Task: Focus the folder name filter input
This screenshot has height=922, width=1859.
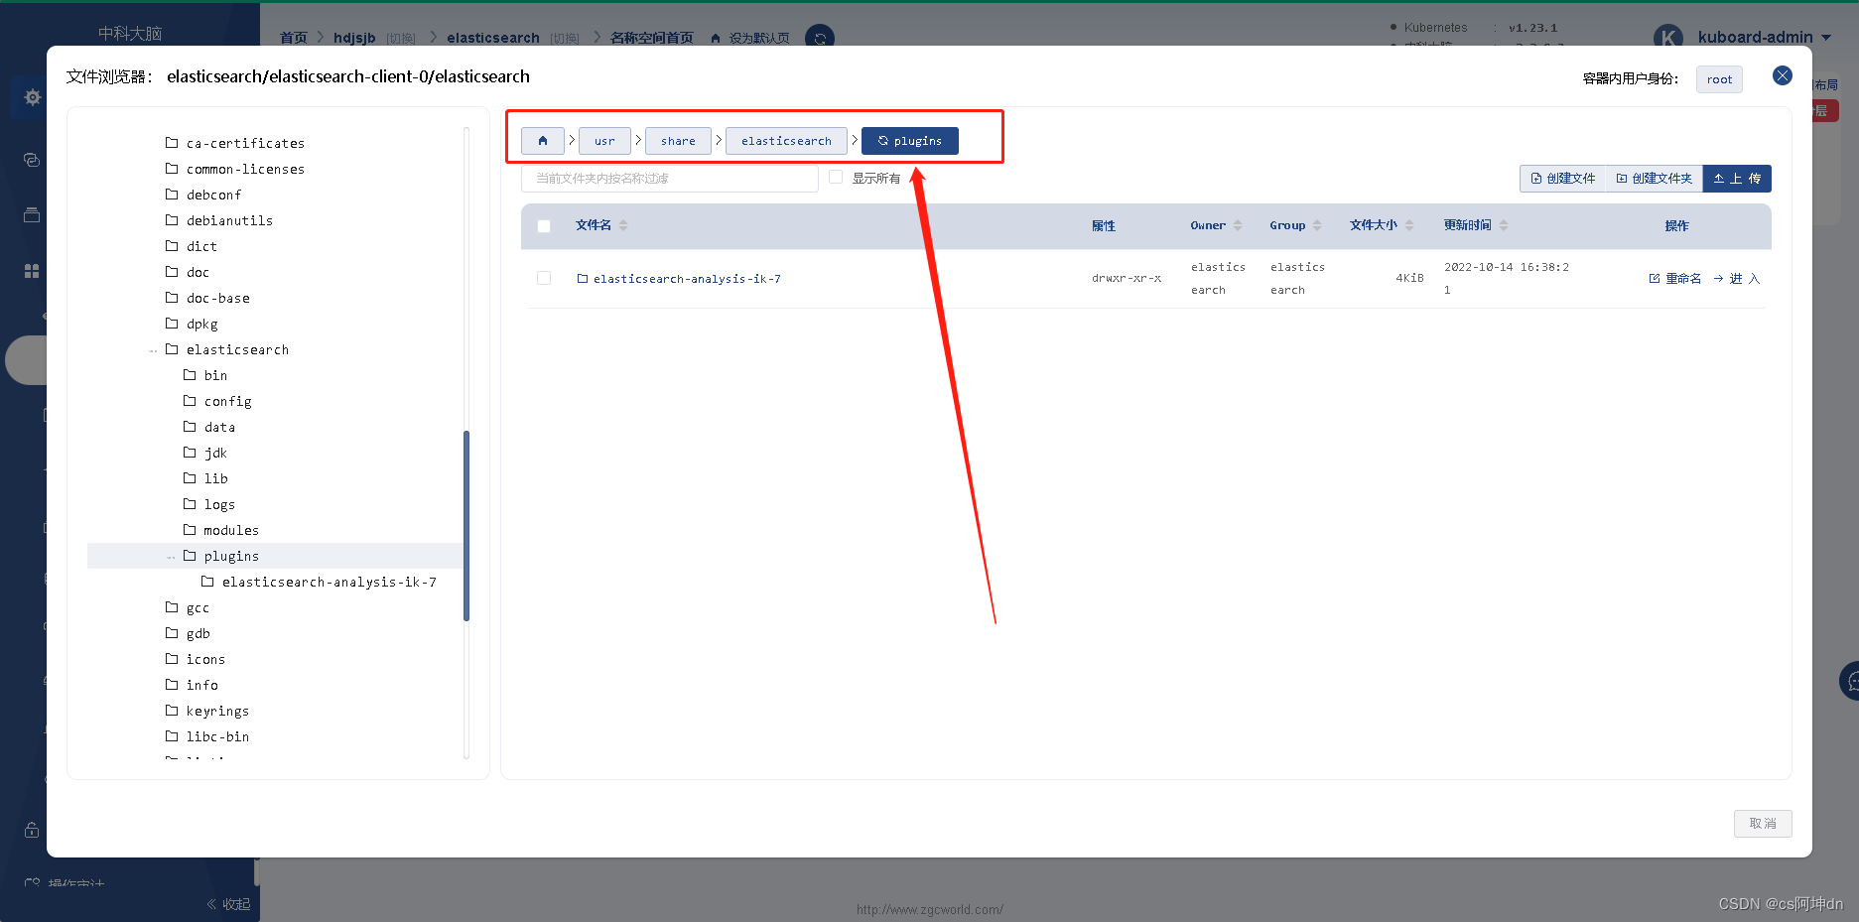Action: (x=670, y=179)
